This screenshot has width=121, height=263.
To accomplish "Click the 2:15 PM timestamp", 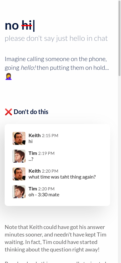I will point(50,136).
